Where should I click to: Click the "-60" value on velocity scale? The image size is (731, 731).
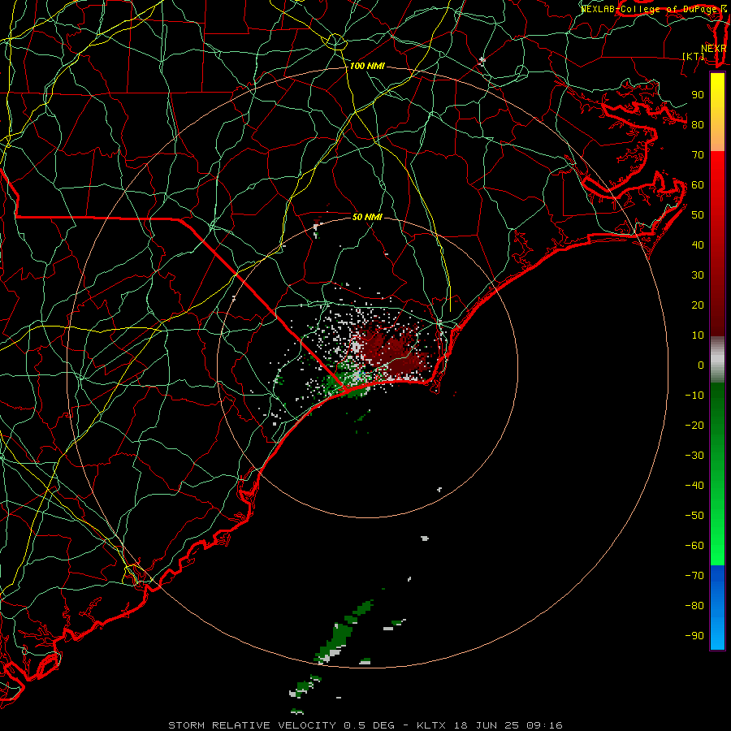(694, 546)
